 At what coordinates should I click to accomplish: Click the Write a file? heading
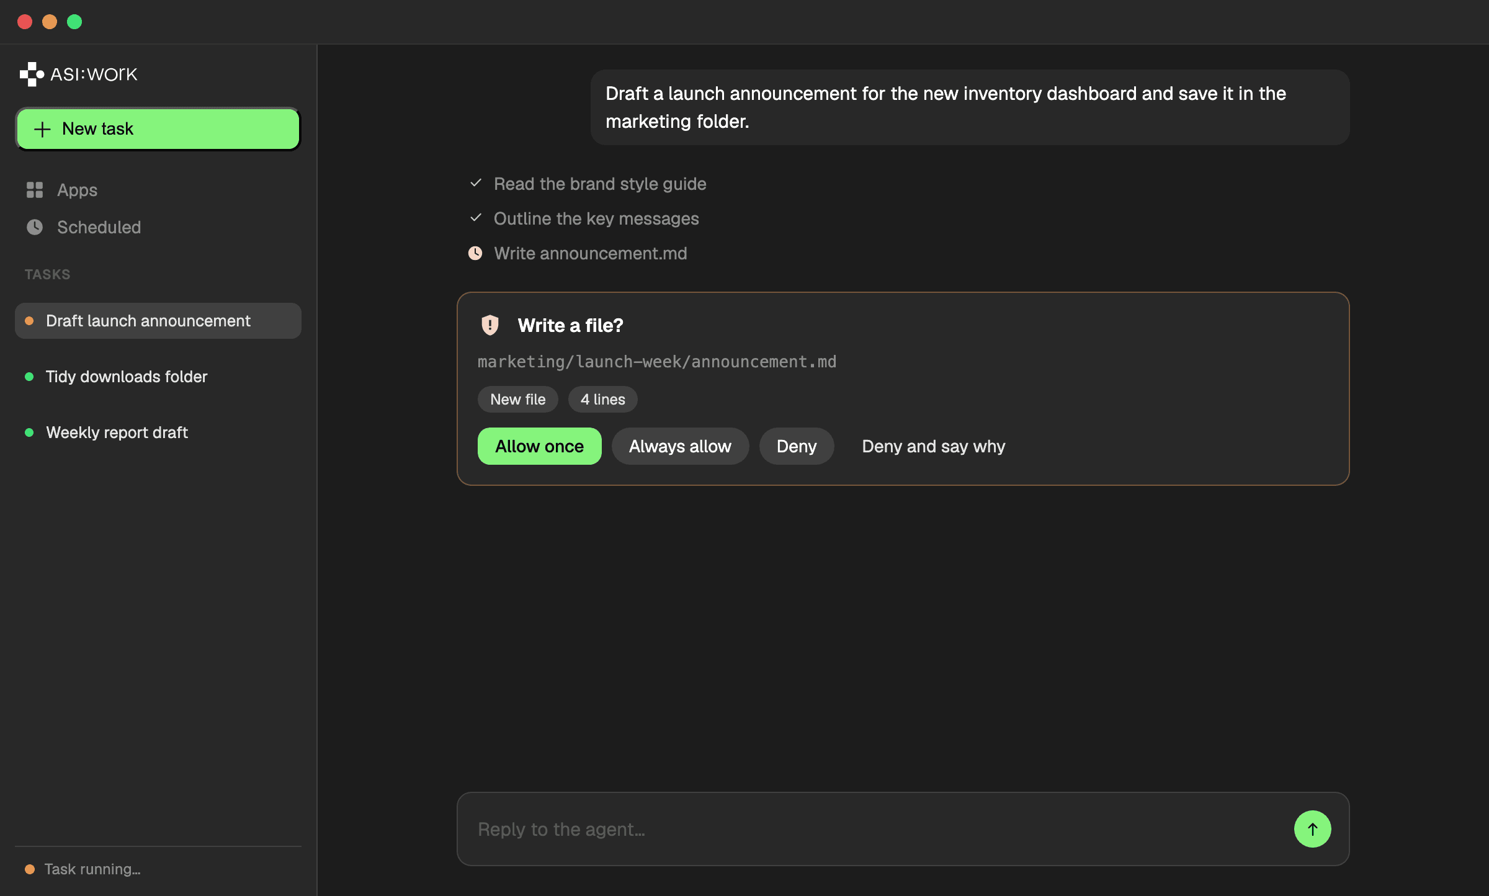coord(570,325)
